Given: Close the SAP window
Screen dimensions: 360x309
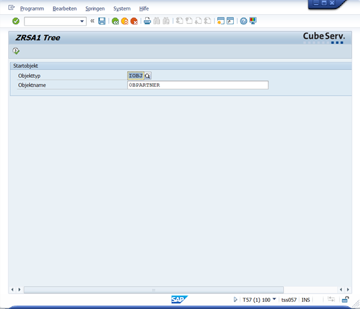Looking at the screenshot, I should (332, 3).
